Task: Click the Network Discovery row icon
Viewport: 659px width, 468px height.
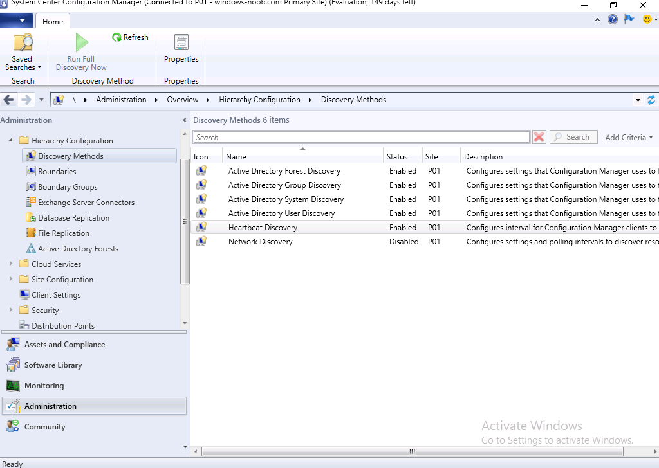Action: point(201,242)
